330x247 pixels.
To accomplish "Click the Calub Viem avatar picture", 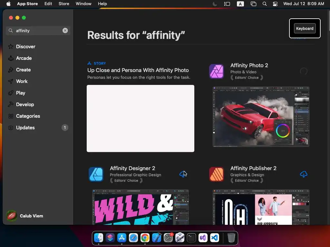I will [x=12, y=216].
